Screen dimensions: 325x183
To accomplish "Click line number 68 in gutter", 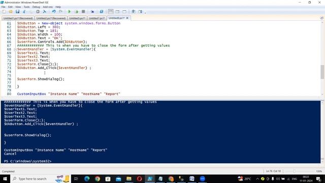I will (x=9, y=49).
